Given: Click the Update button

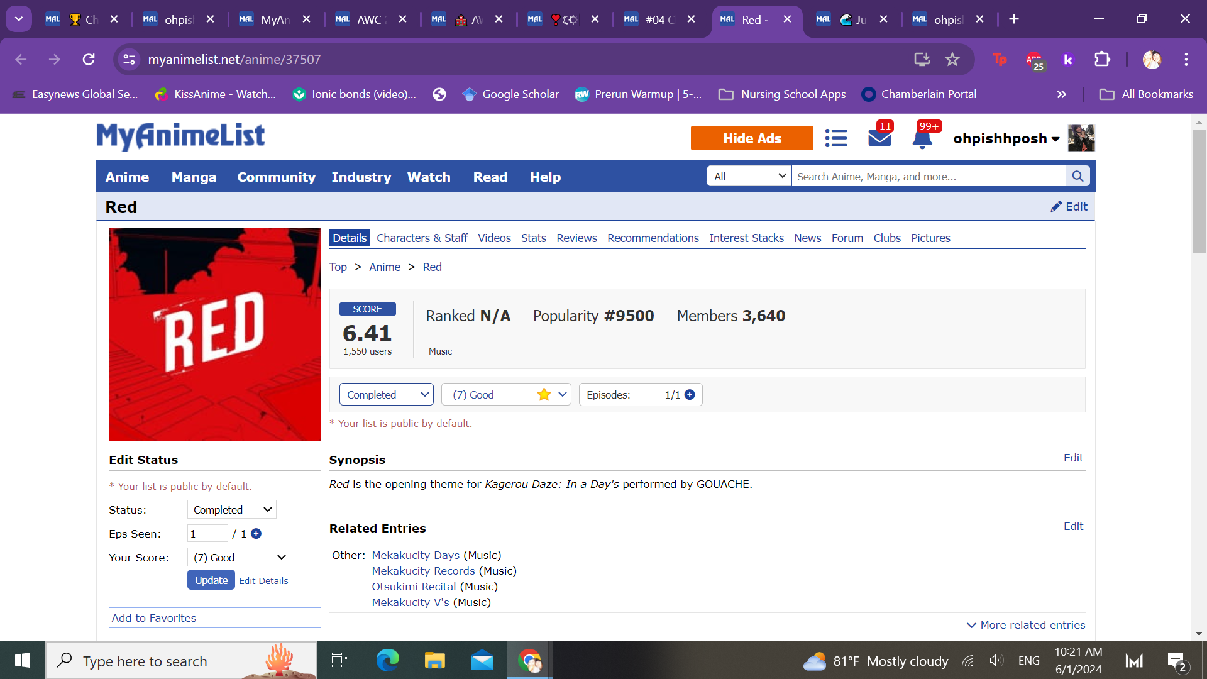Looking at the screenshot, I should 211,580.
